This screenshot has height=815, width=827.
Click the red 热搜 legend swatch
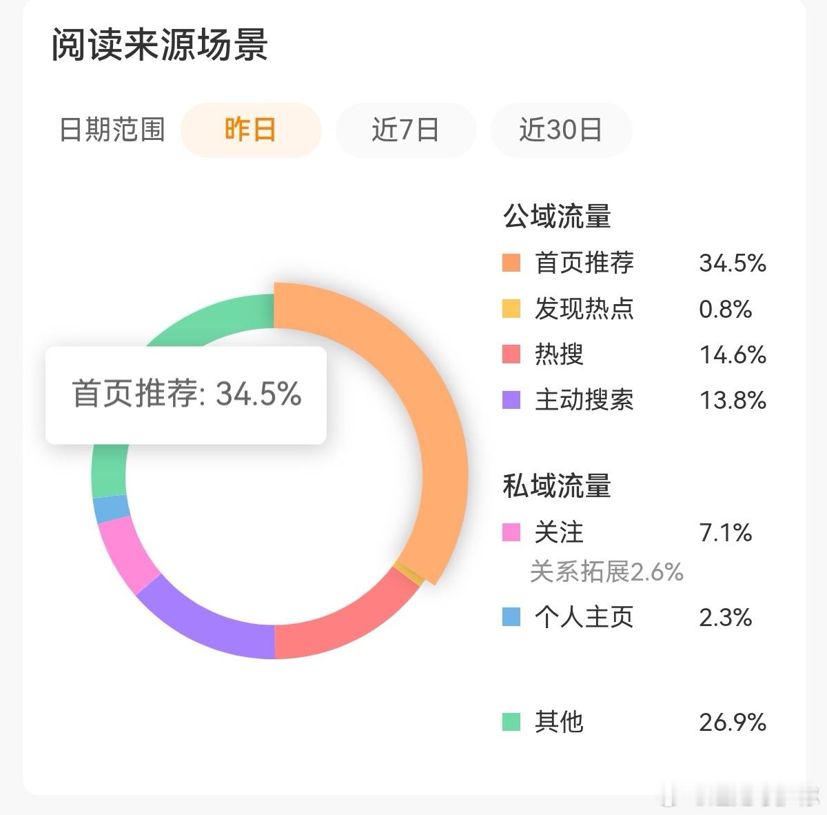tap(511, 355)
